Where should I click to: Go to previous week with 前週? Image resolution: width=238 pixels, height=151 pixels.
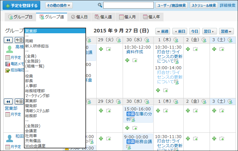pyautogui.click(x=163, y=31)
